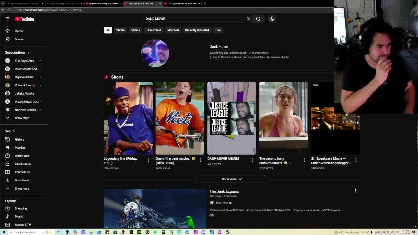Switch to President Trump browser tab
Viewport: 418px width, 235px height.
103,3
